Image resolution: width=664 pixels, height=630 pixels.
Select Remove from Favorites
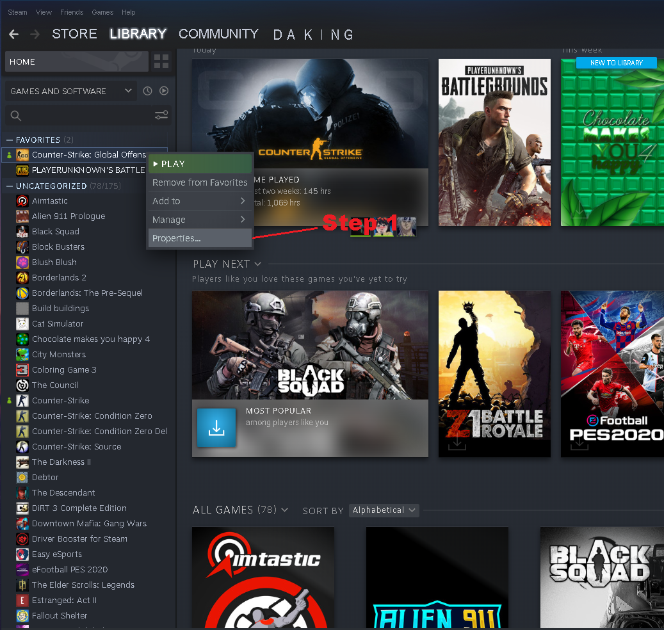[200, 182]
